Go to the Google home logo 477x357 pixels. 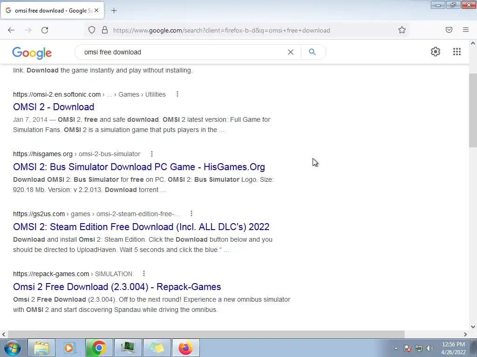pyautogui.click(x=32, y=53)
